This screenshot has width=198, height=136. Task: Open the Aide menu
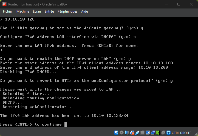pos(84,11)
